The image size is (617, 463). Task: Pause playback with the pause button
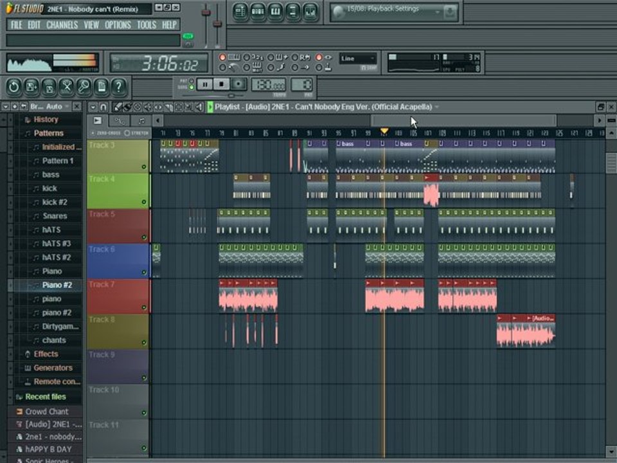(205, 84)
